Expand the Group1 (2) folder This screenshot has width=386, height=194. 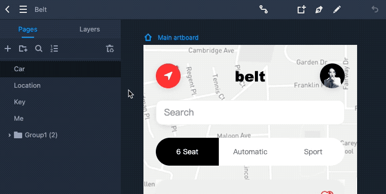(10, 135)
